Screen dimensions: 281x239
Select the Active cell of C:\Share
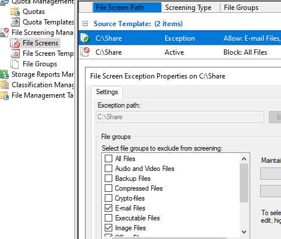(175, 52)
